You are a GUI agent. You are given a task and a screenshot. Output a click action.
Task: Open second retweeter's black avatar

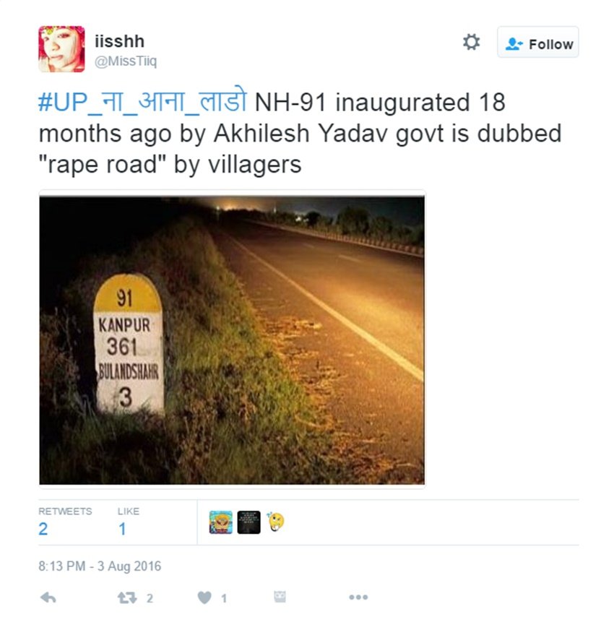coord(248,522)
